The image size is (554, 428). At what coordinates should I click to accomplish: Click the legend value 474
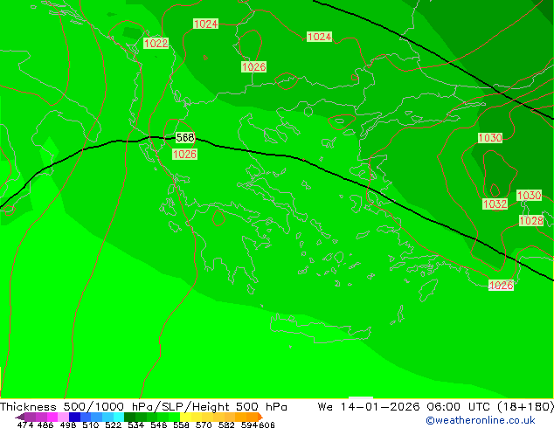tap(25, 425)
